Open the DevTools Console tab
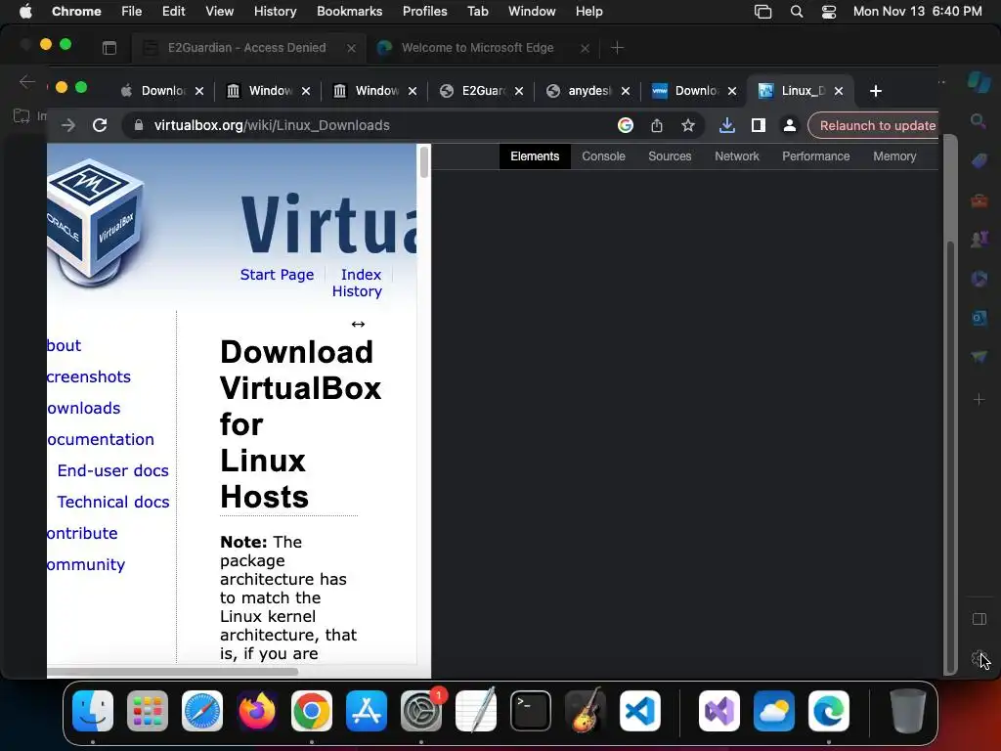 point(602,155)
